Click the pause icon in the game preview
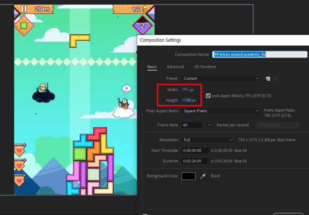Screen dimensions: 309x215 [24, 9]
